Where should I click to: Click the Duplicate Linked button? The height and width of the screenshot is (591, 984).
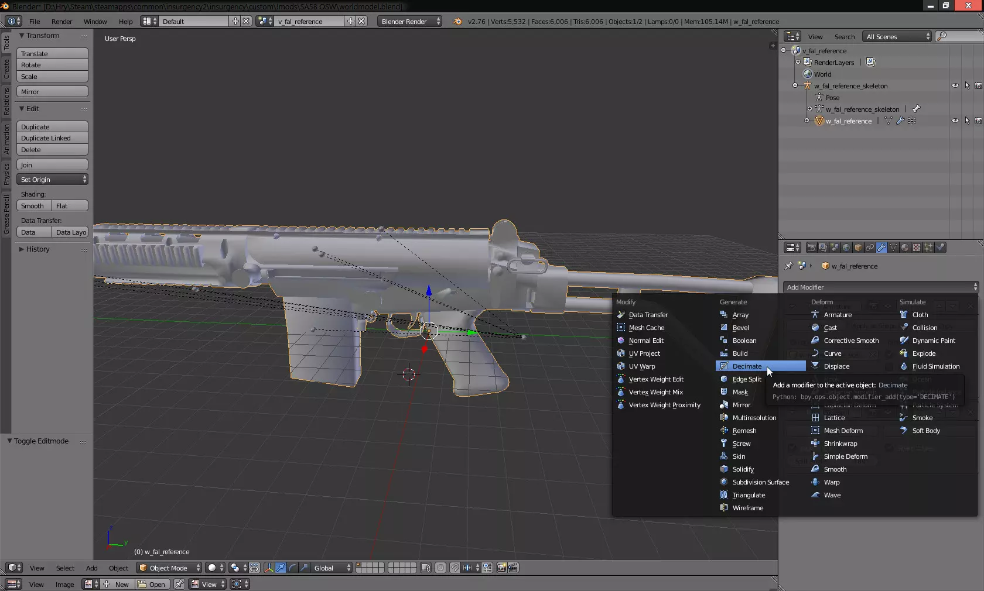52,138
